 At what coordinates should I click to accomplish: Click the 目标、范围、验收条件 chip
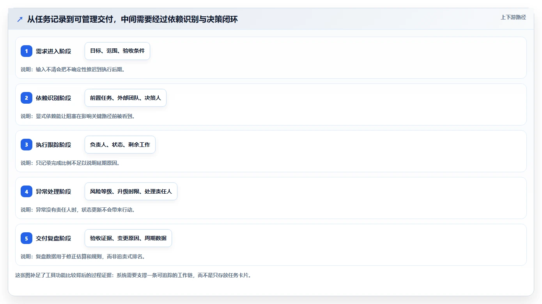point(117,51)
